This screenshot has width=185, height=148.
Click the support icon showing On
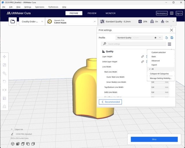point(152,21)
